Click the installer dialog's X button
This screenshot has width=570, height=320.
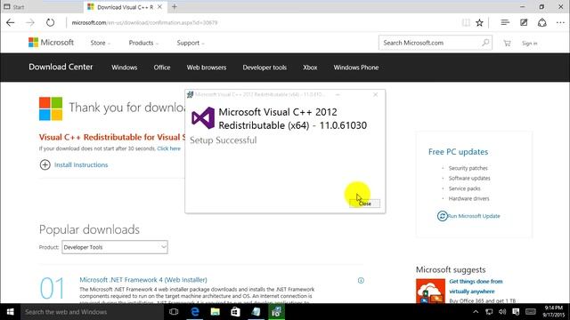[x=376, y=95]
